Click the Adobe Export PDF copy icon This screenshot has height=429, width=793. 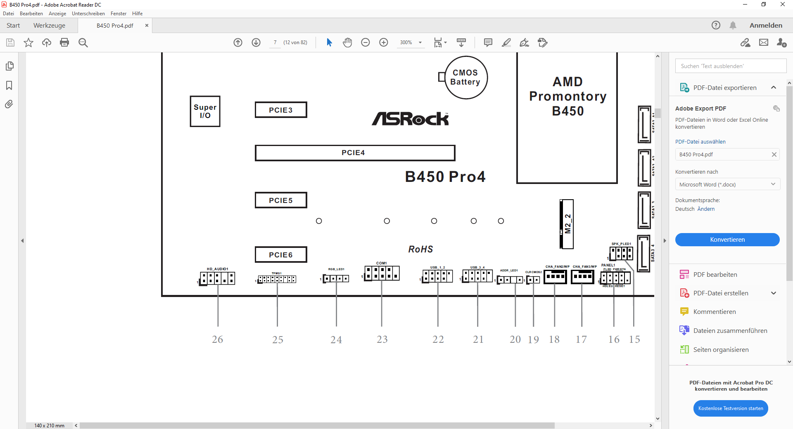click(x=776, y=108)
